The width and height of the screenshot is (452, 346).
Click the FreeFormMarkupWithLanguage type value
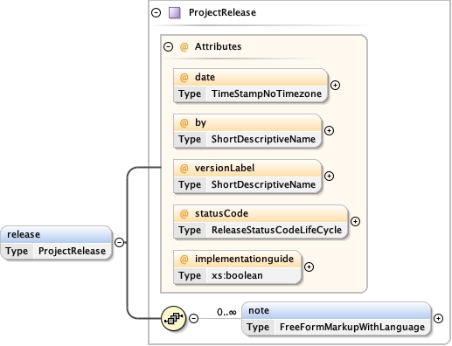click(352, 327)
